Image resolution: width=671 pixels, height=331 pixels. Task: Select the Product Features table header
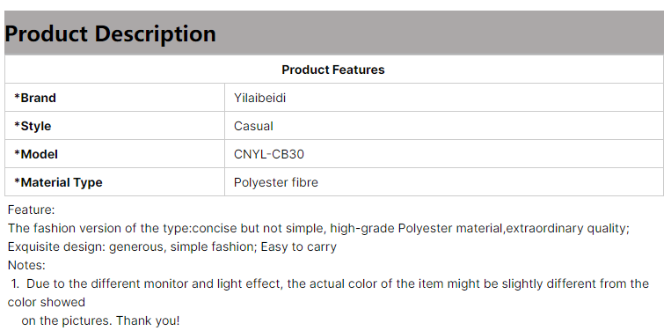[x=334, y=70]
